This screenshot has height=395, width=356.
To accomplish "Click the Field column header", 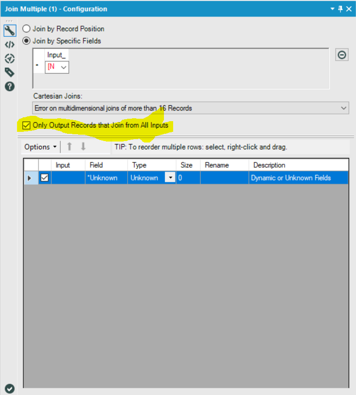I will click(x=106, y=165).
